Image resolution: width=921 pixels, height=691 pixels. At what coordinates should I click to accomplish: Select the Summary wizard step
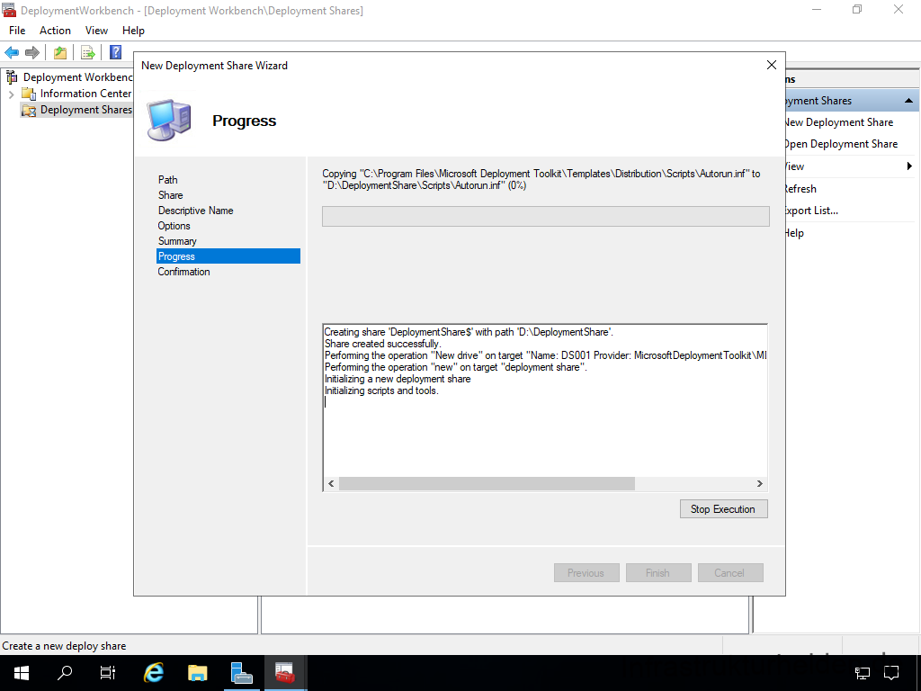tap(177, 241)
